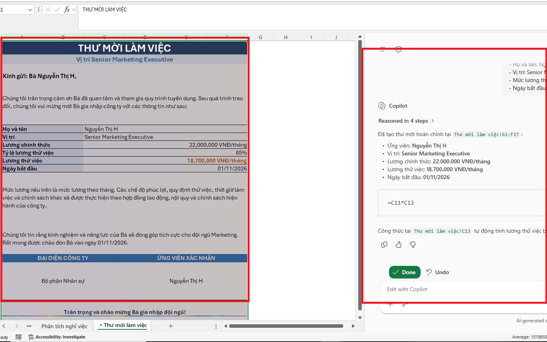The height and width of the screenshot is (342, 547).
Task: Open the Insert Function fx dialog
Action: click(x=66, y=9)
